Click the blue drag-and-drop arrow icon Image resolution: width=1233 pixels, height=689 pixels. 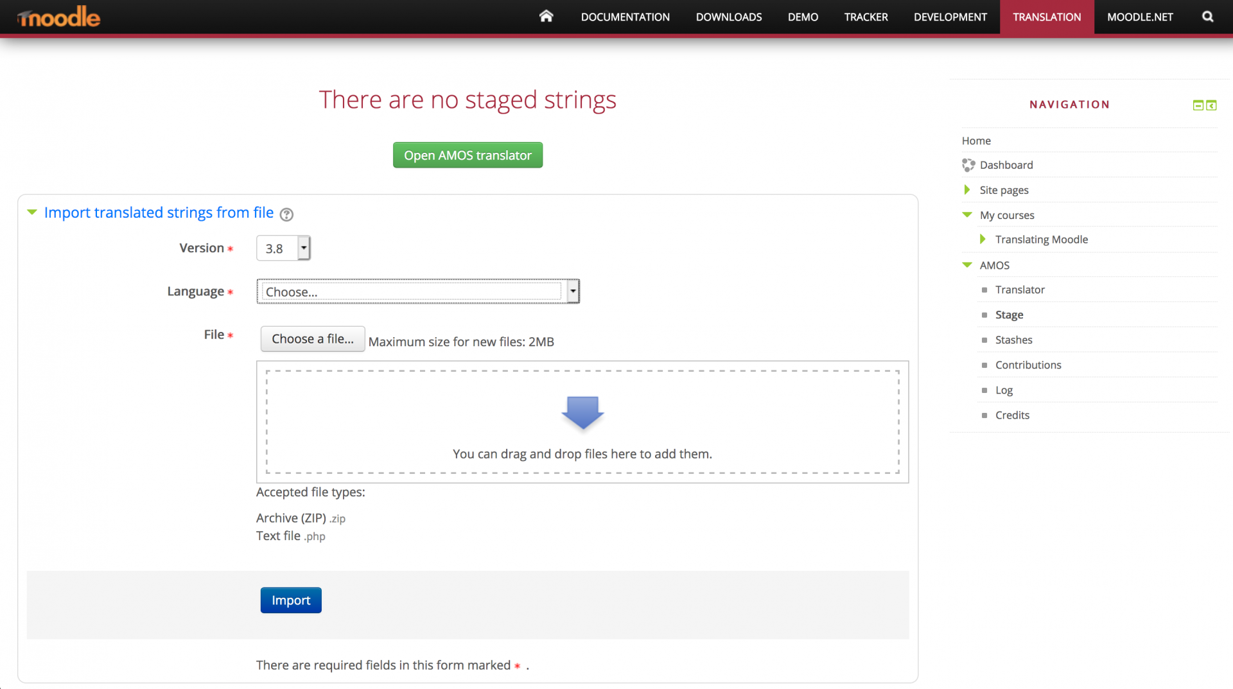582,412
